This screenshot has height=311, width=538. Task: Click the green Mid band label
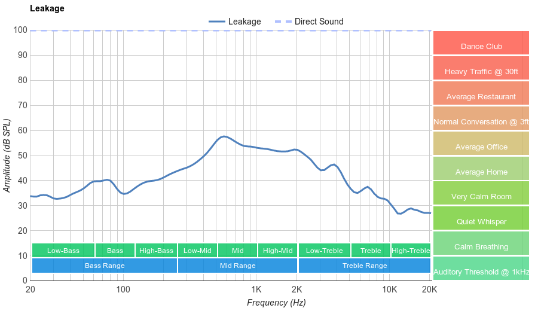pyautogui.click(x=237, y=251)
